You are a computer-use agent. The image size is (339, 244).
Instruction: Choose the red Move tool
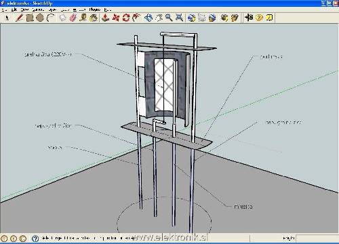pyautogui.click(x=116, y=18)
